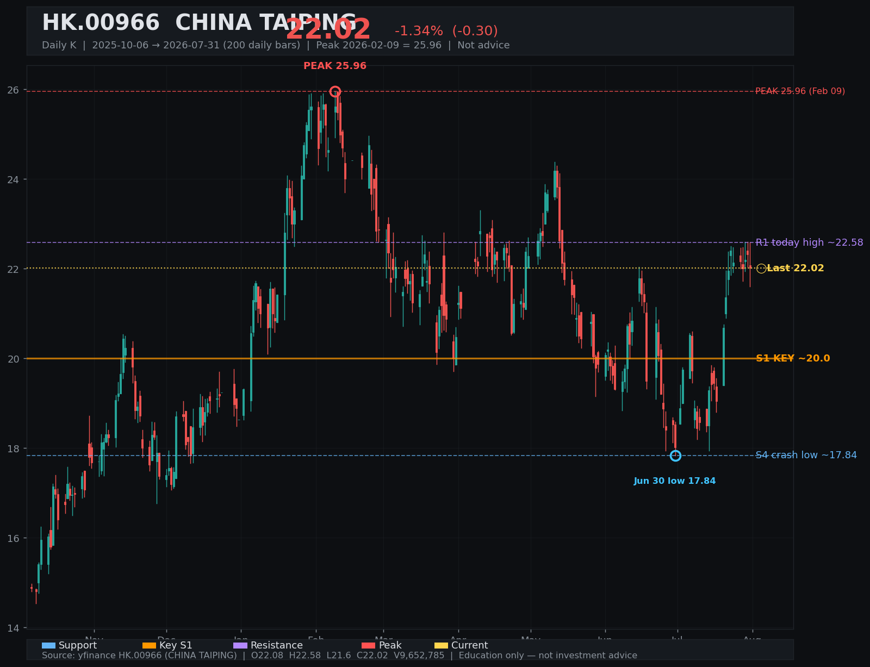Image resolution: width=870 pixels, height=667 pixels.
Task: Click the 'PEAK 25.96 (Feb 09)' line label
Action: [800, 91]
